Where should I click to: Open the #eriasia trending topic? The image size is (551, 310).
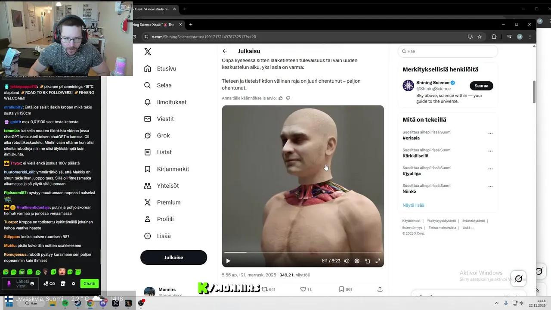[411, 138]
